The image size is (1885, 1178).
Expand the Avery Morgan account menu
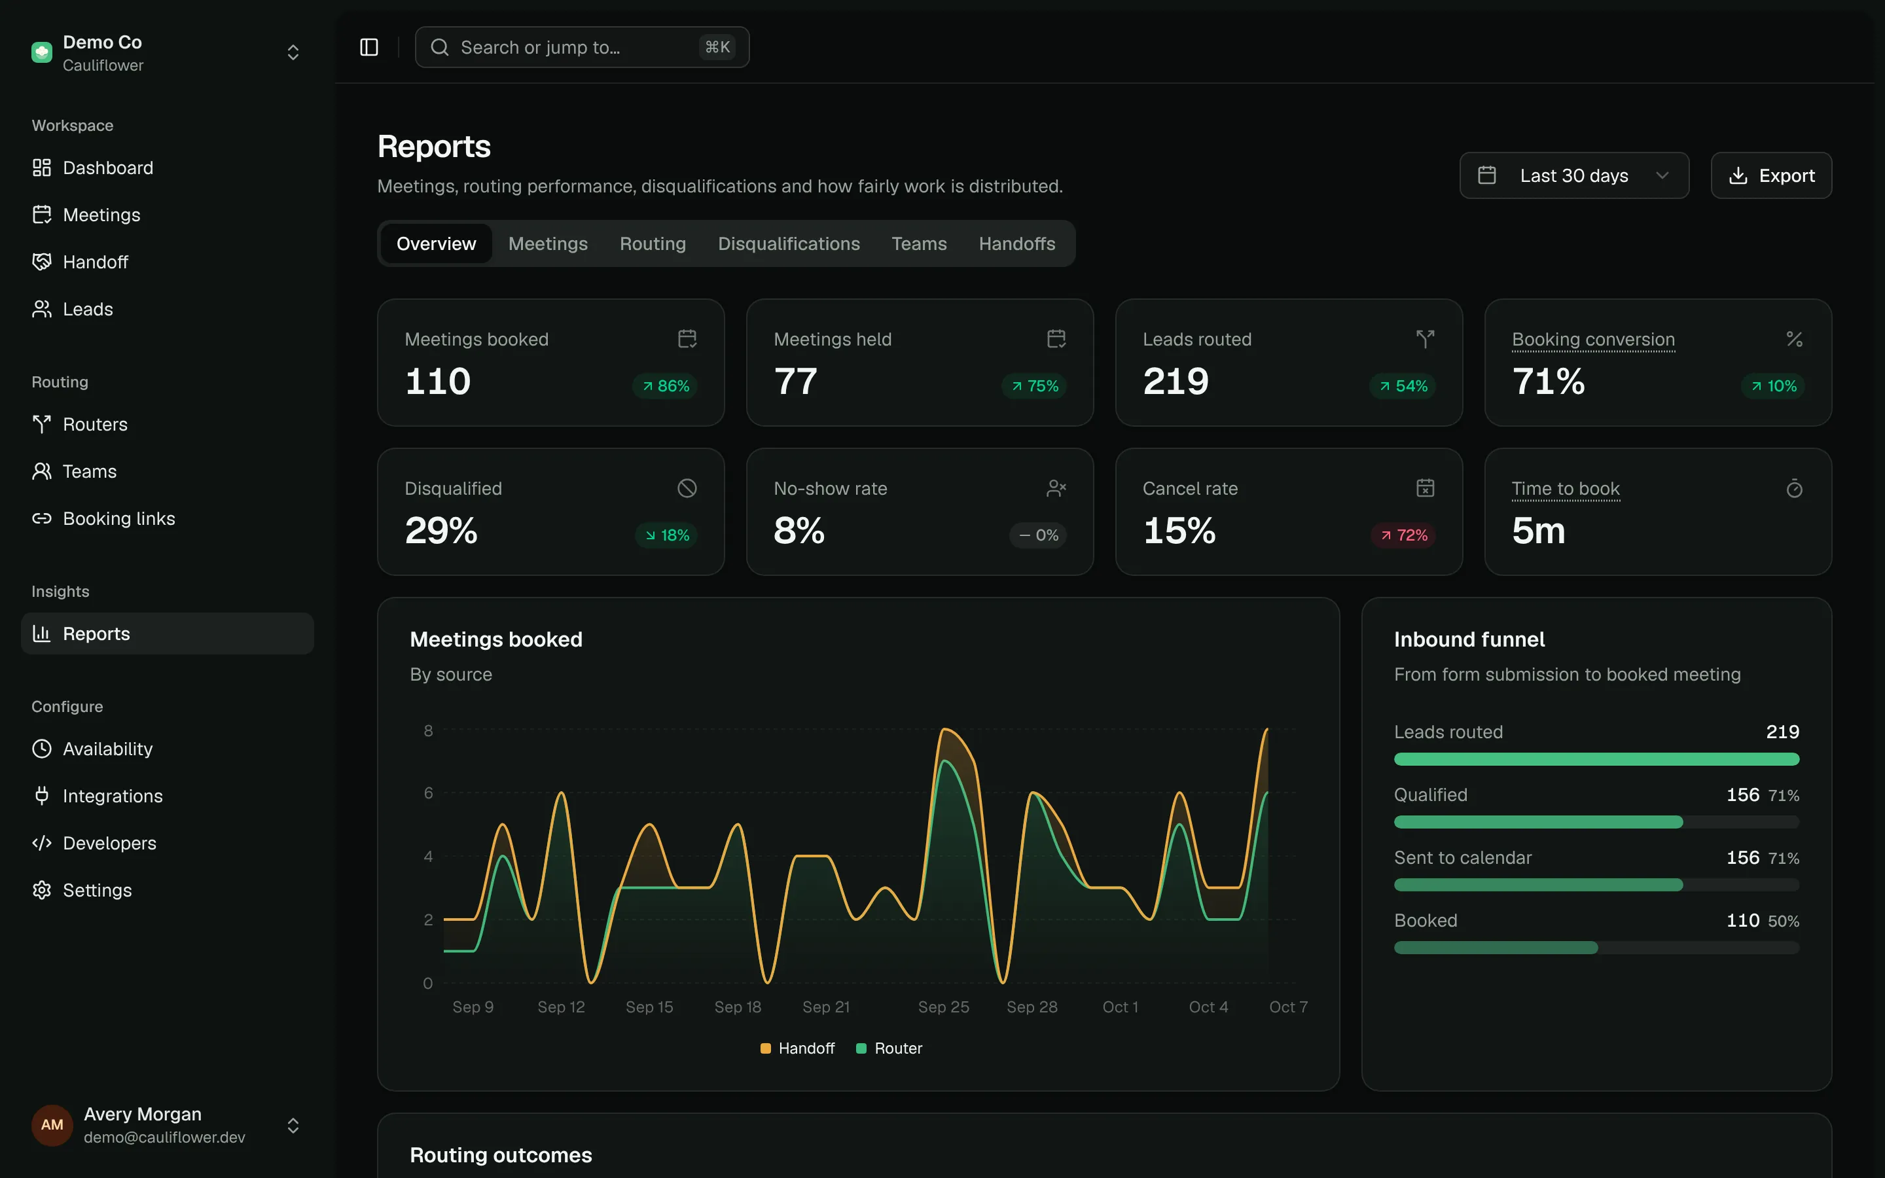(x=293, y=1126)
